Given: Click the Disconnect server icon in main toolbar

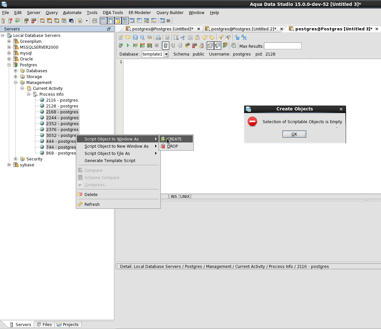Looking at the screenshot, I should (x=34, y=21).
